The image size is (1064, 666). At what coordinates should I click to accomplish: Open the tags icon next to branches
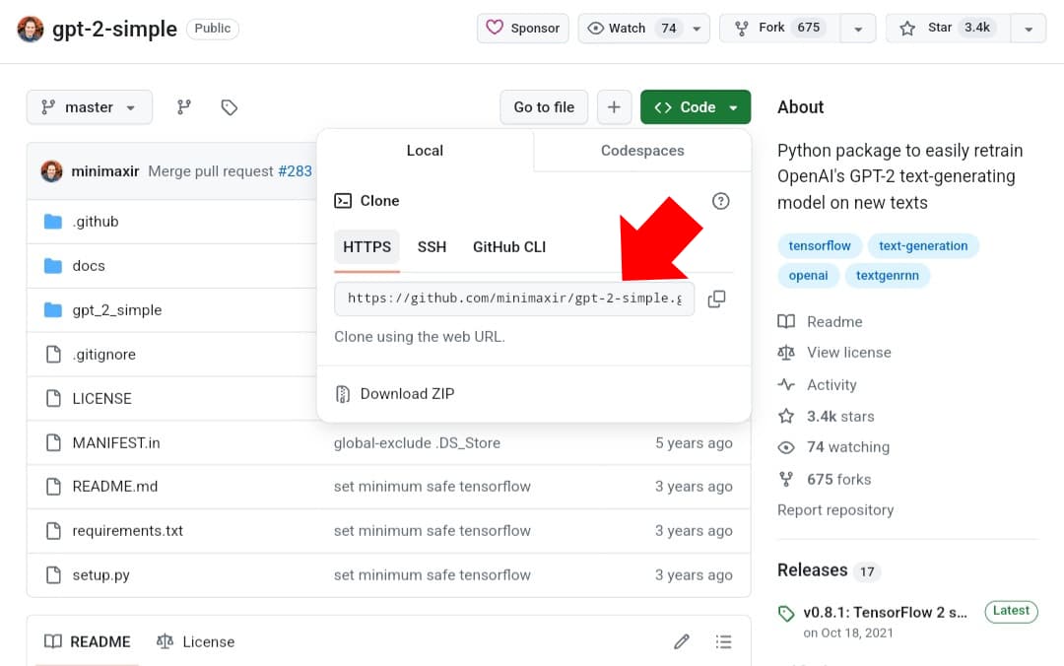[230, 107]
